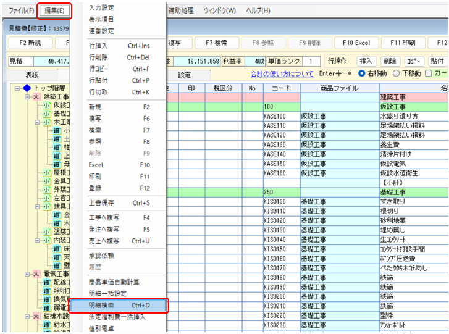Choose 入力設定 from the menu
Screen dimensions: 449x334
coord(101,8)
